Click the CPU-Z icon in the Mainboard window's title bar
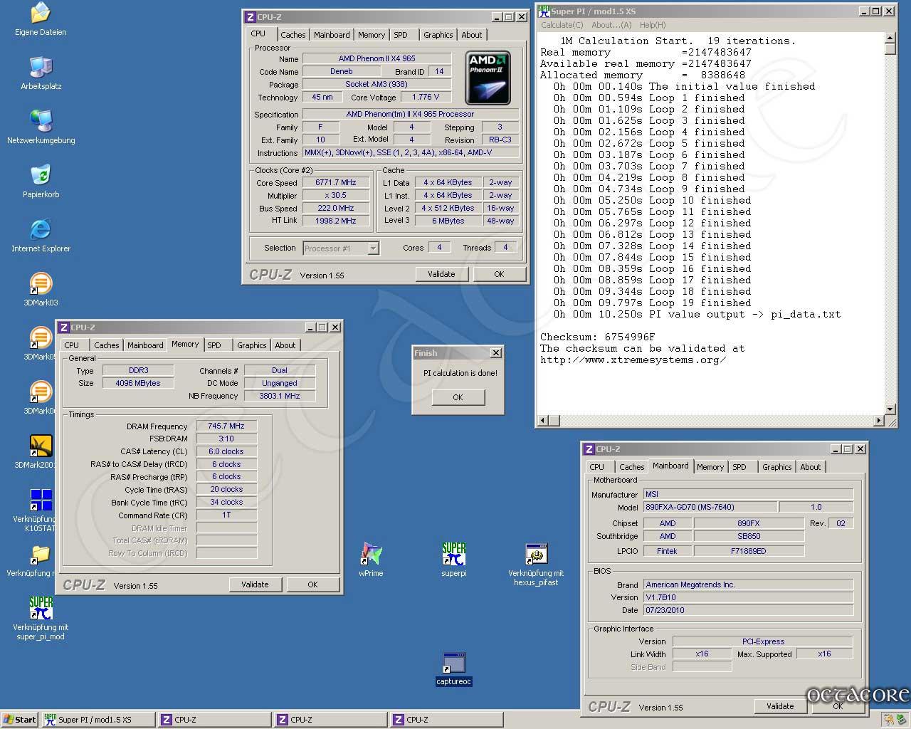911x729 pixels. coord(589,449)
